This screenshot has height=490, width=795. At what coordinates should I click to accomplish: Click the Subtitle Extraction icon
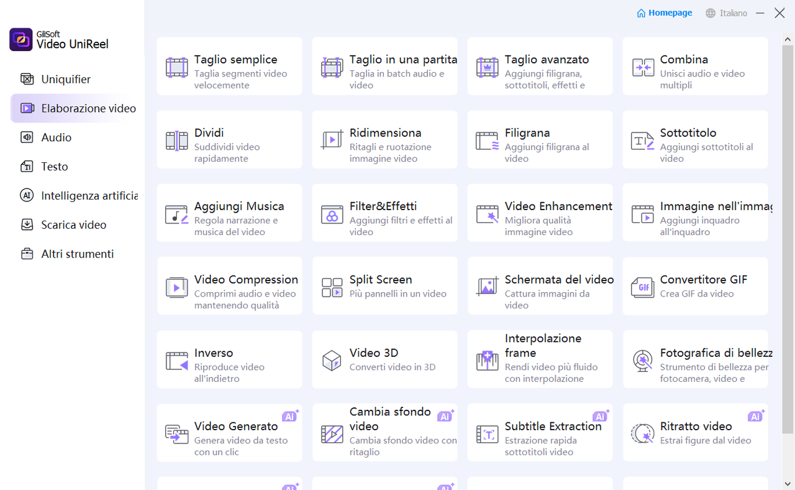[487, 434]
